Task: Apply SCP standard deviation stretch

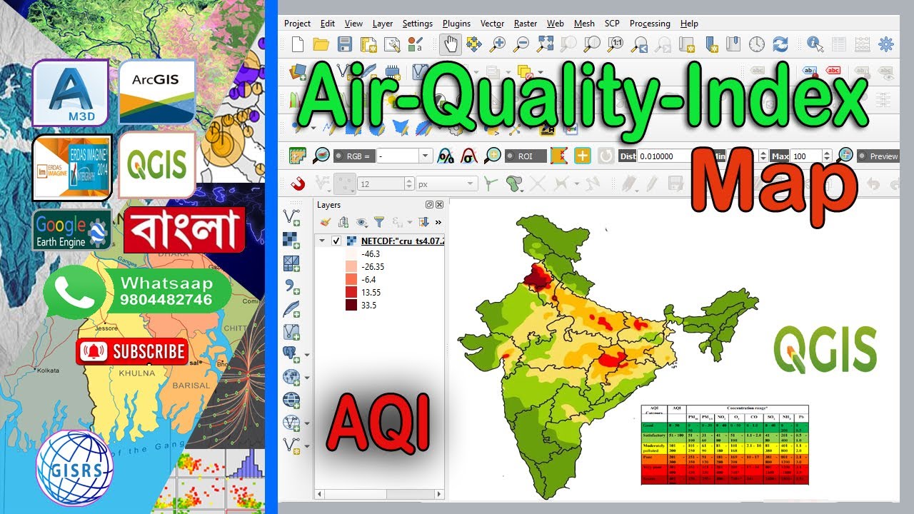Action: point(468,156)
